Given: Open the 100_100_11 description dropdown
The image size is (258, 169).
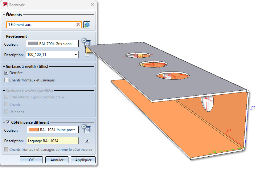Looking at the screenshot, I should [76, 55].
